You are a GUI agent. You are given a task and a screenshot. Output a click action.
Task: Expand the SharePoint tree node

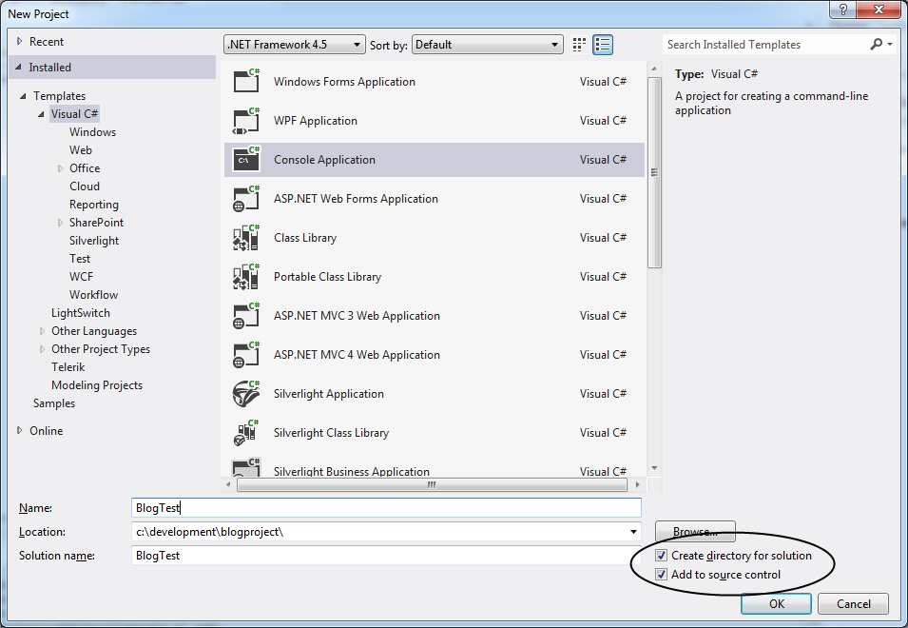coord(60,223)
